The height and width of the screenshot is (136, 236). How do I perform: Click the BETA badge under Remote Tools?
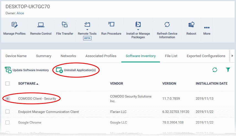(x=87, y=38)
